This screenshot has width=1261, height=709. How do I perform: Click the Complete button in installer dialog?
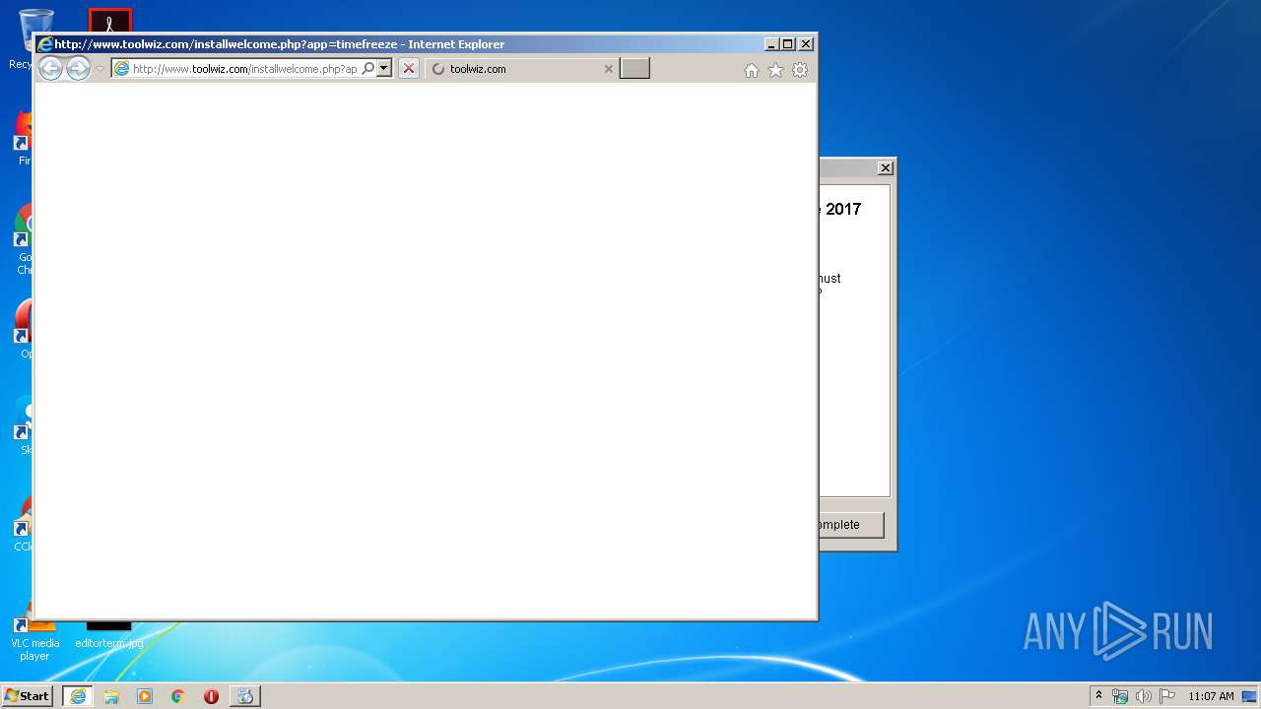tap(851, 525)
